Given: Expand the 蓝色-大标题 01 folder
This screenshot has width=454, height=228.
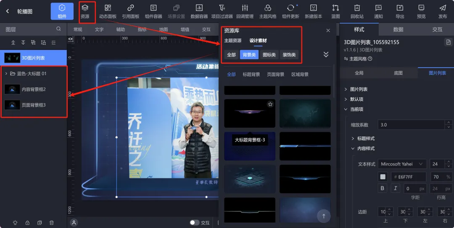Looking at the screenshot, I should click(6, 73).
